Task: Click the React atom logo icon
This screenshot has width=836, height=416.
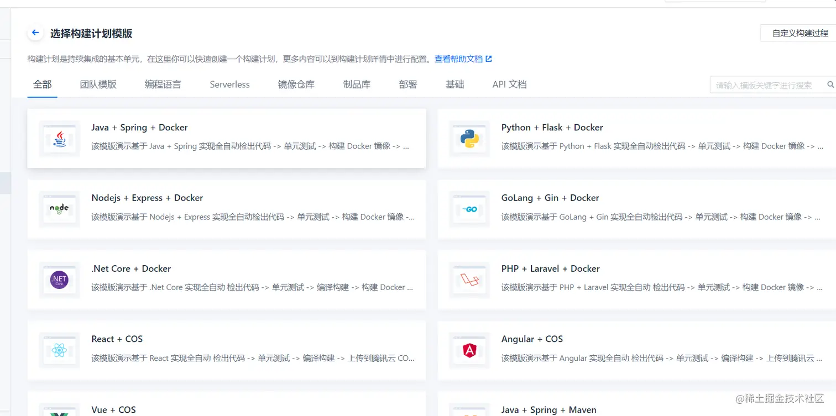Action: tap(59, 350)
